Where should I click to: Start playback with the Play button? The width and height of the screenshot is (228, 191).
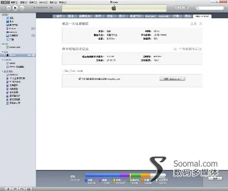[x=15, y=8]
